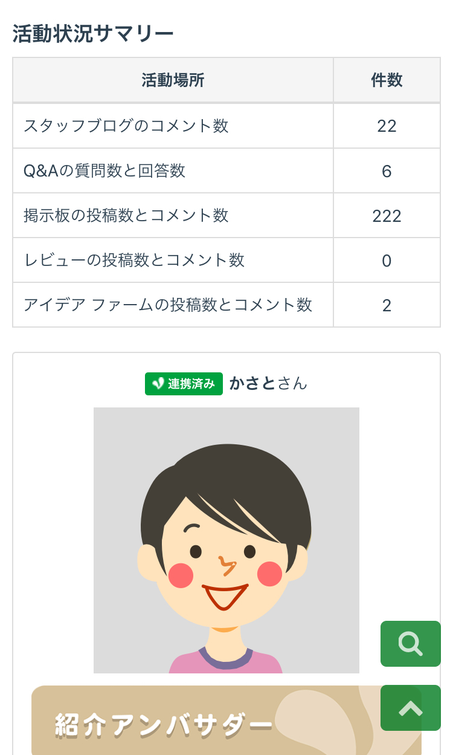Click the count 222 for bulletin board
453x755 pixels.
387,216
